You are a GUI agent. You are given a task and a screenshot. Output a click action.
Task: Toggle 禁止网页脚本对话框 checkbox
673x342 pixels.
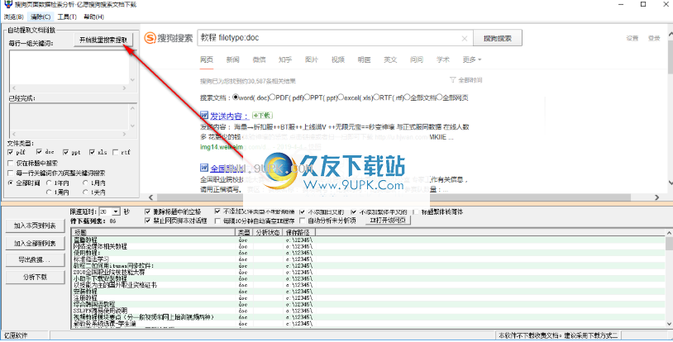click(148, 221)
